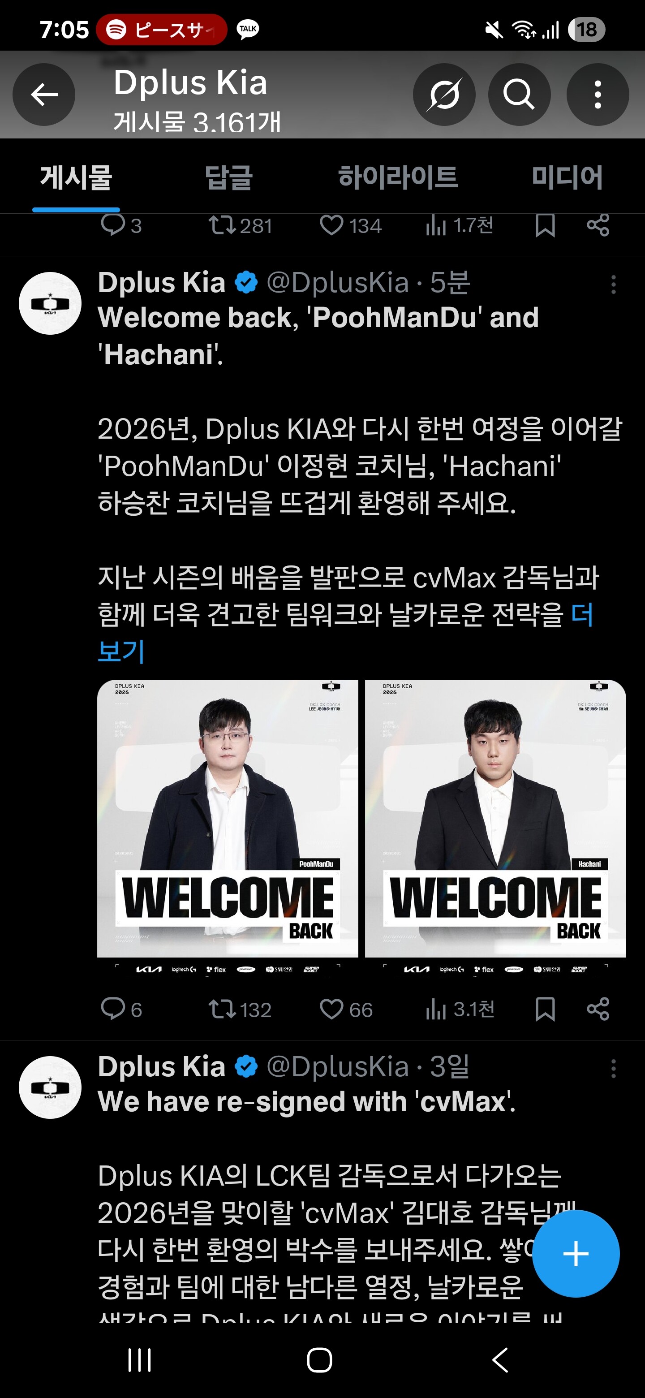Compose new post with plus button
Image resolution: width=645 pixels, height=1398 pixels.
click(x=576, y=1254)
